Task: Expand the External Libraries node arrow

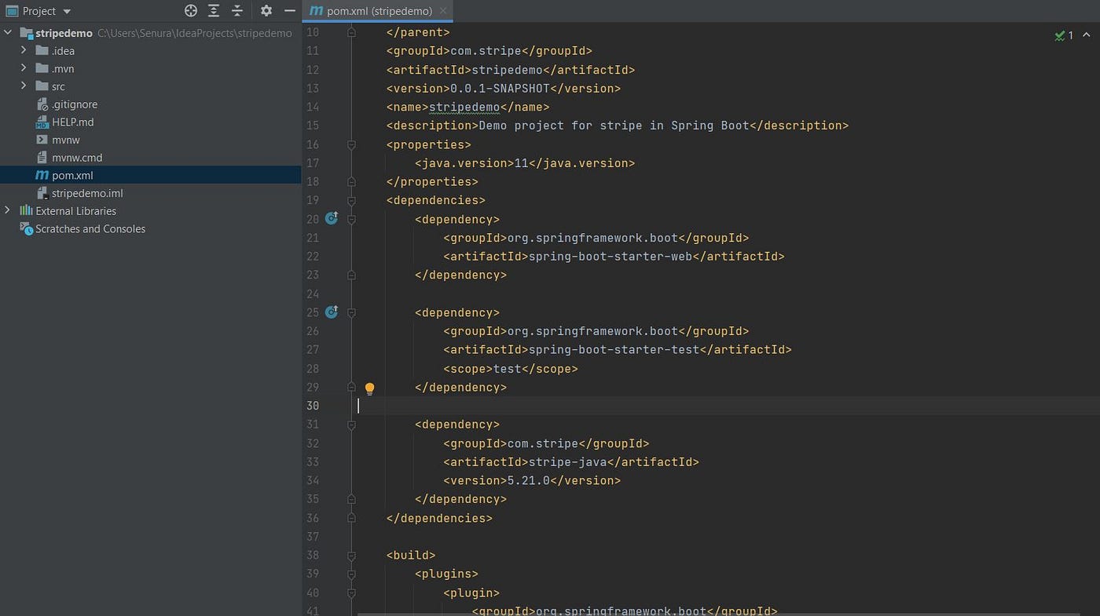Action: [8, 211]
